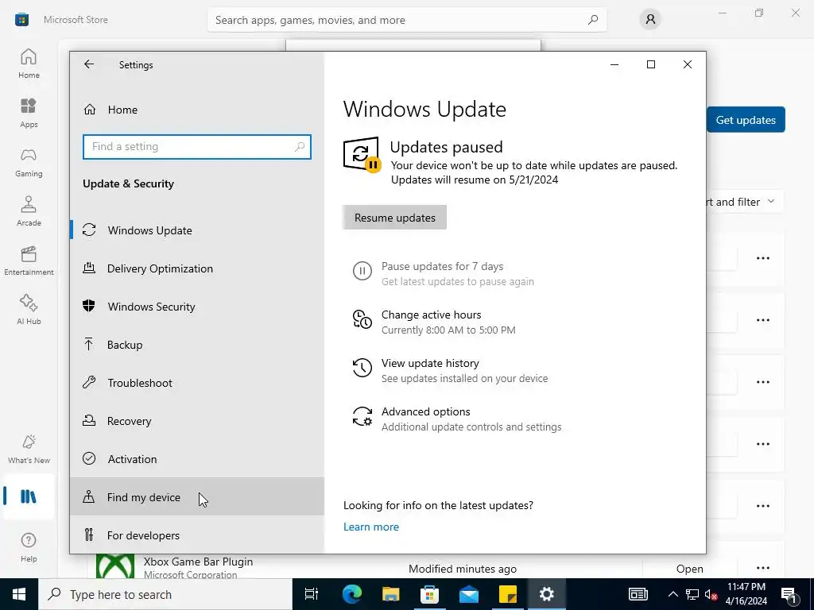The image size is (814, 610).
Task: Click the Updates paused status icon
Action: (362, 155)
